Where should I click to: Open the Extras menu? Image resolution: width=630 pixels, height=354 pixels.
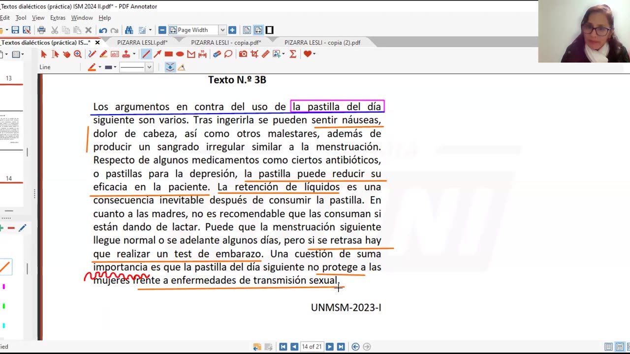coord(58,18)
